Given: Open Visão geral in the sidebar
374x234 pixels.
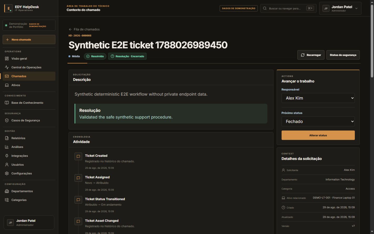Looking at the screenshot, I should click(29, 59).
